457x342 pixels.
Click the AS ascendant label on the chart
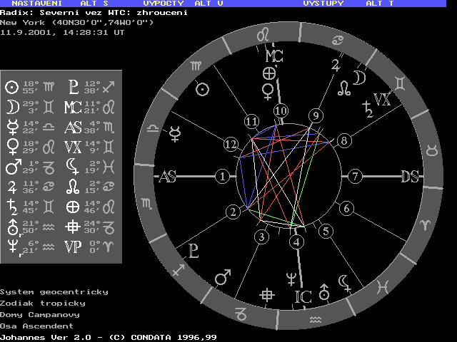pos(168,177)
